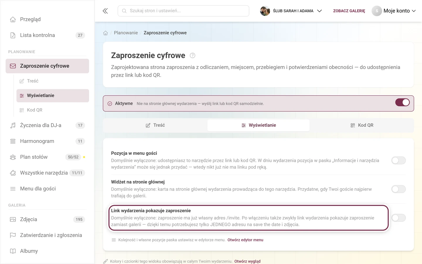Image resolution: width=422 pixels, height=264 pixels.
Task: Click the brush icon beside Kolory i czcionki
Action: pyautogui.click(x=105, y=261)
